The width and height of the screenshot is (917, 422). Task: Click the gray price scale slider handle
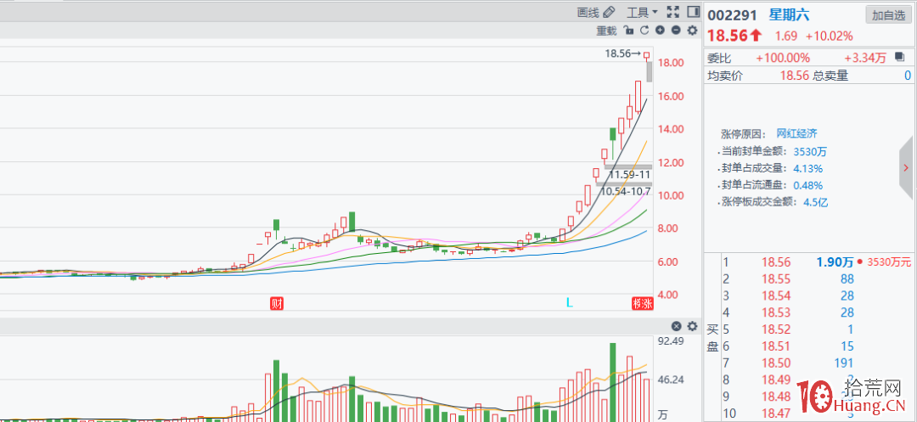[650, 71]
